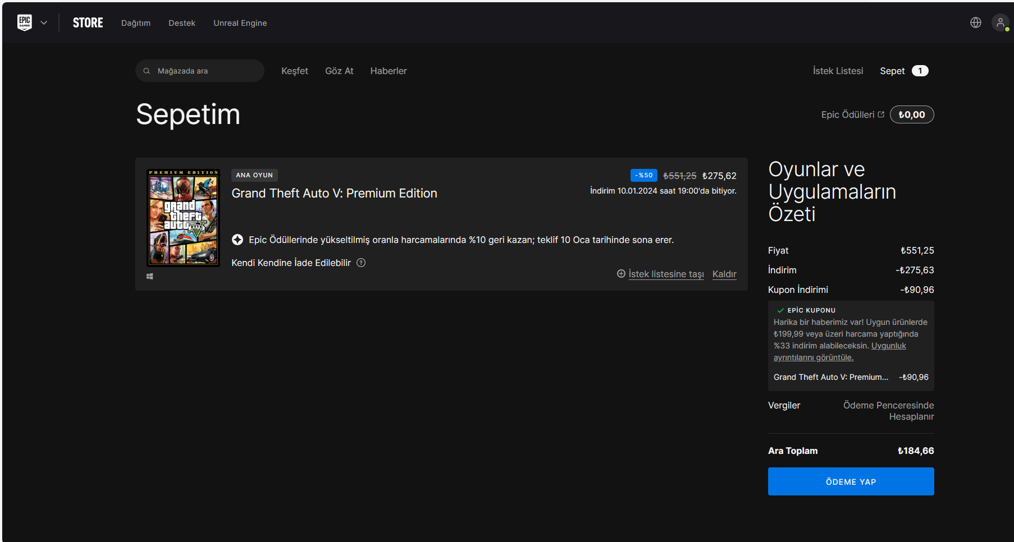Click the discounted price ₺275,62
This screenshot has width=1014, height=542.
[719, 176]
